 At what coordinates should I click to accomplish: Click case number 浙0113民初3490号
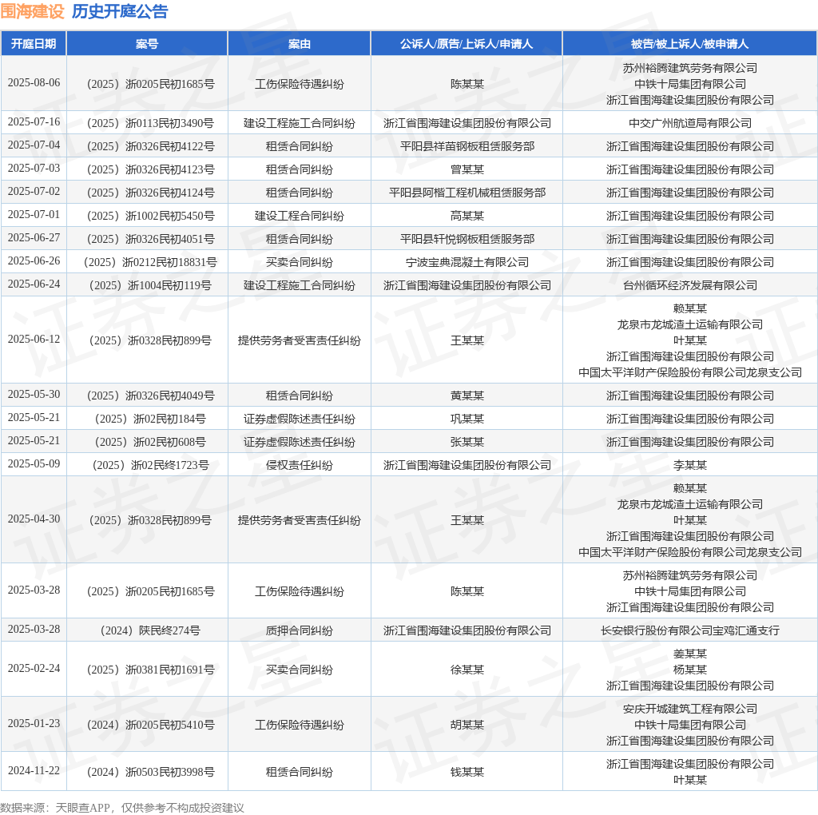click(x=150, y=123)
